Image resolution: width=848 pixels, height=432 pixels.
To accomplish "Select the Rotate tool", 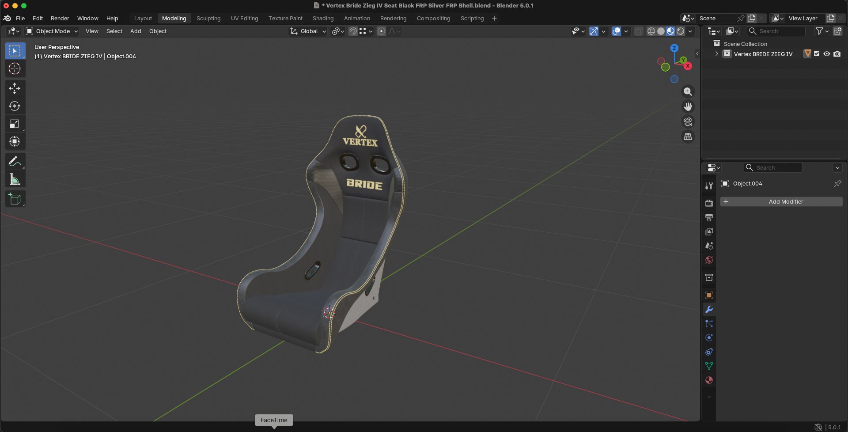I will point(15,106).
